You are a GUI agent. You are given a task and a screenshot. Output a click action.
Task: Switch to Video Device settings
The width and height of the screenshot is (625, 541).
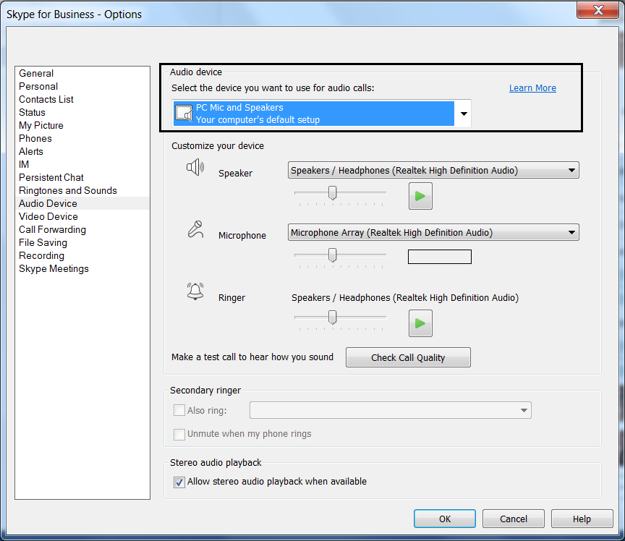coord(48,216)
